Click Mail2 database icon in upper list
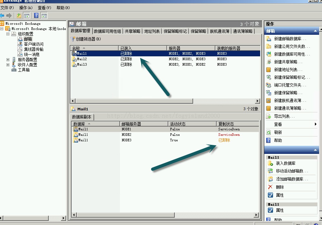 pyautogui.click(x=74, y=59)
